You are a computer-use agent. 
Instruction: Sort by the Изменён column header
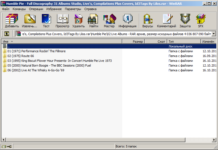click(208, 41)
